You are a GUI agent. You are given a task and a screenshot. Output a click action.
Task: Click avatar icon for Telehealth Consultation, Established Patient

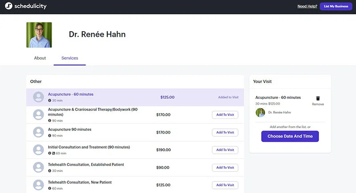click(x=38, y=167)
